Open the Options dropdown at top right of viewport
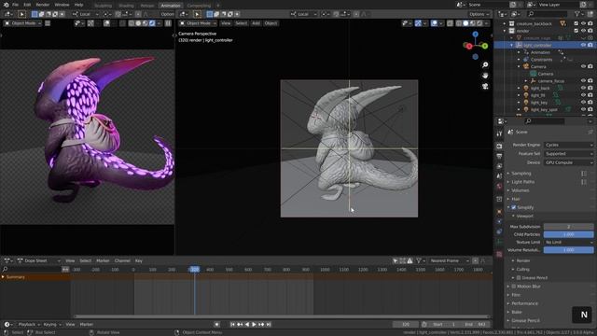 tap(479, 14)
